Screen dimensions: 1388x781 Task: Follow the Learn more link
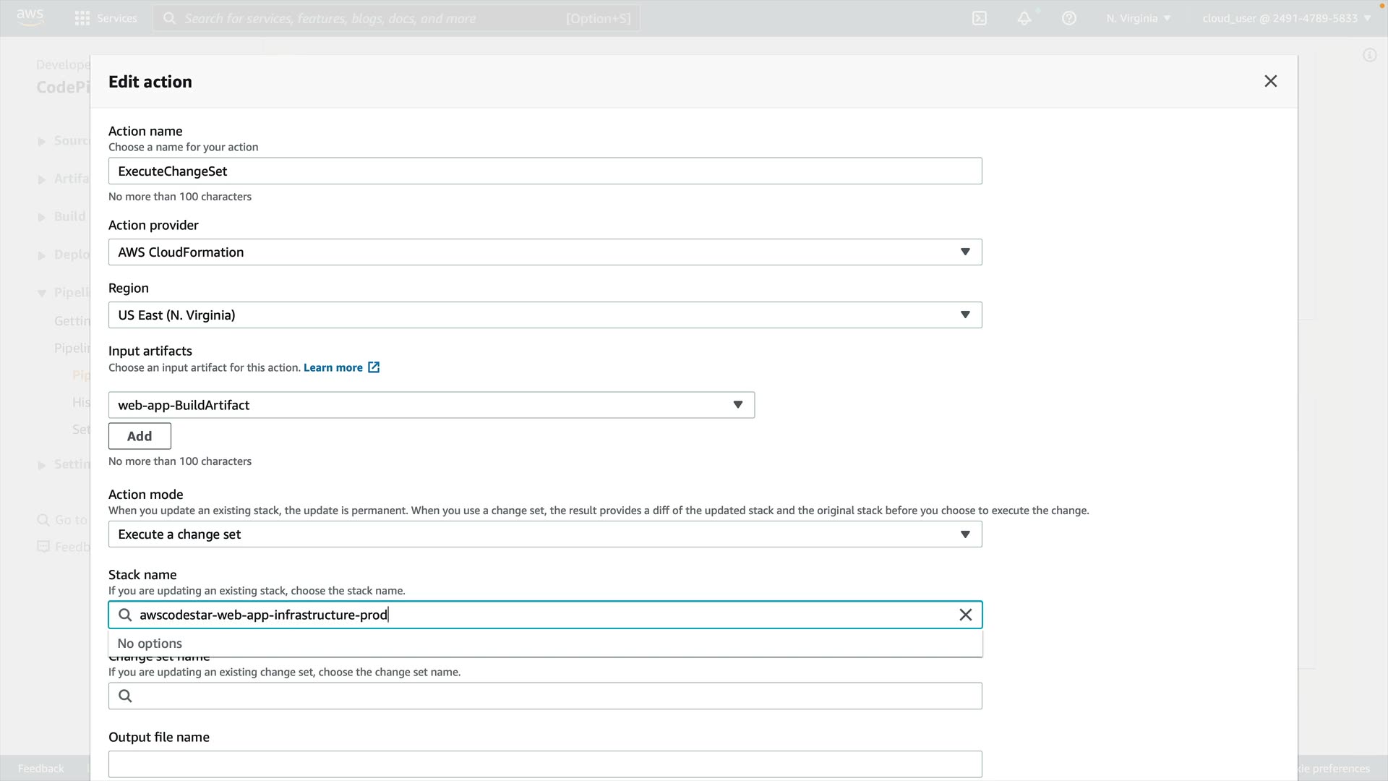tap(333, 367)
